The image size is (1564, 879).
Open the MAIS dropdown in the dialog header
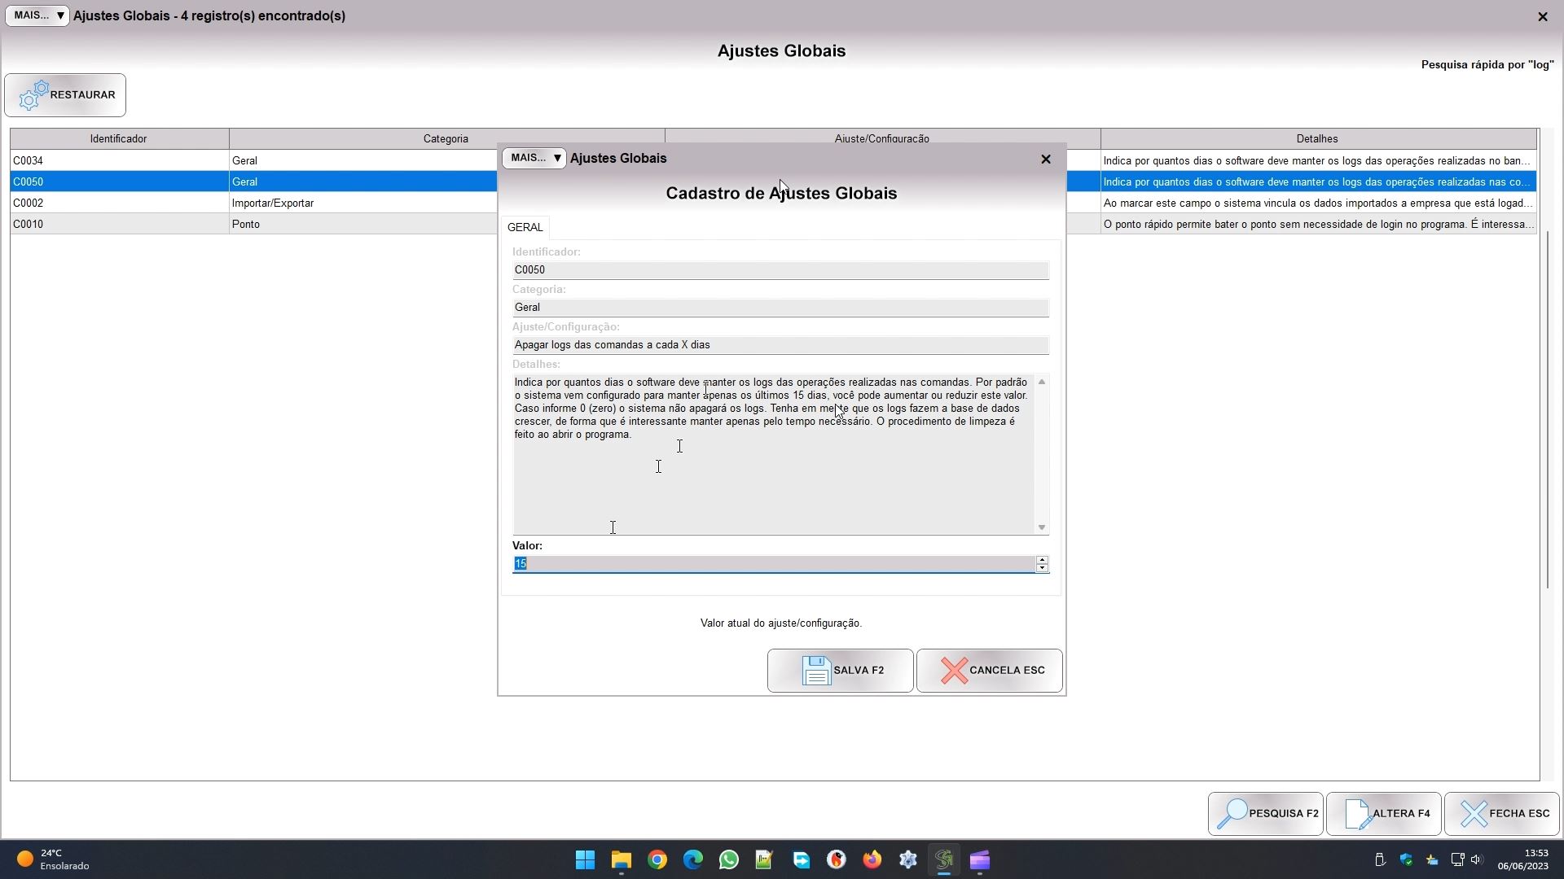534,158
